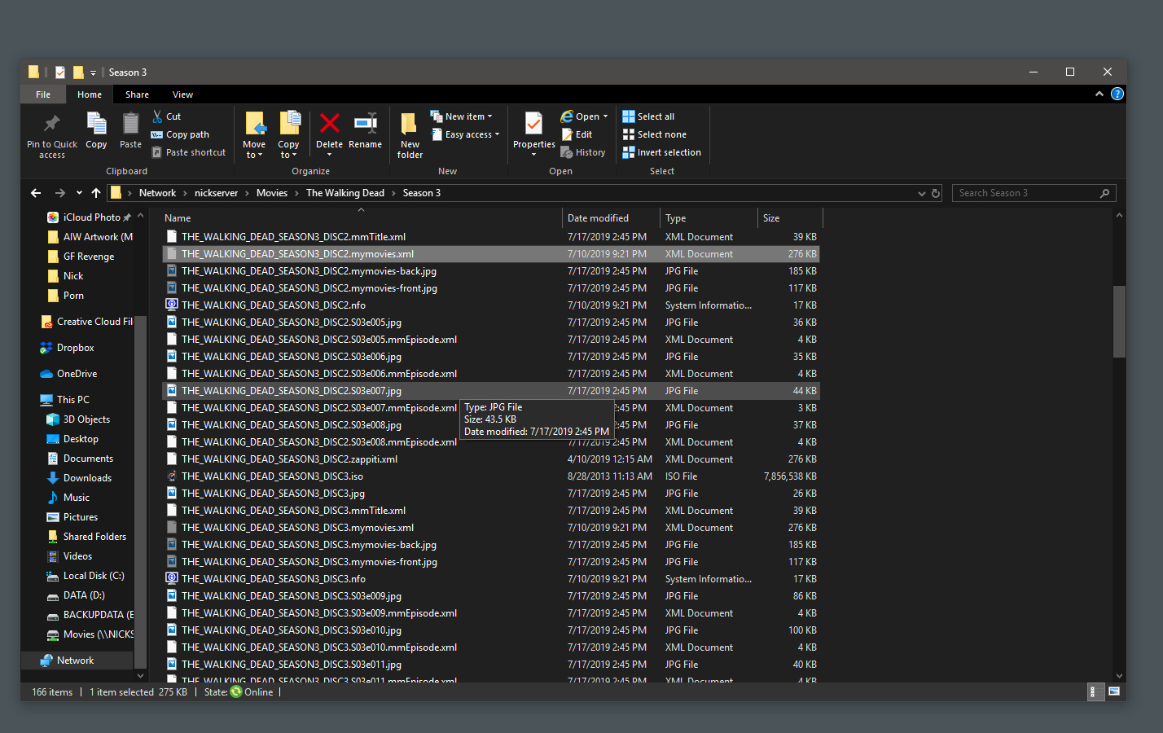Click Copy path in the ribbon

point(180,134)
